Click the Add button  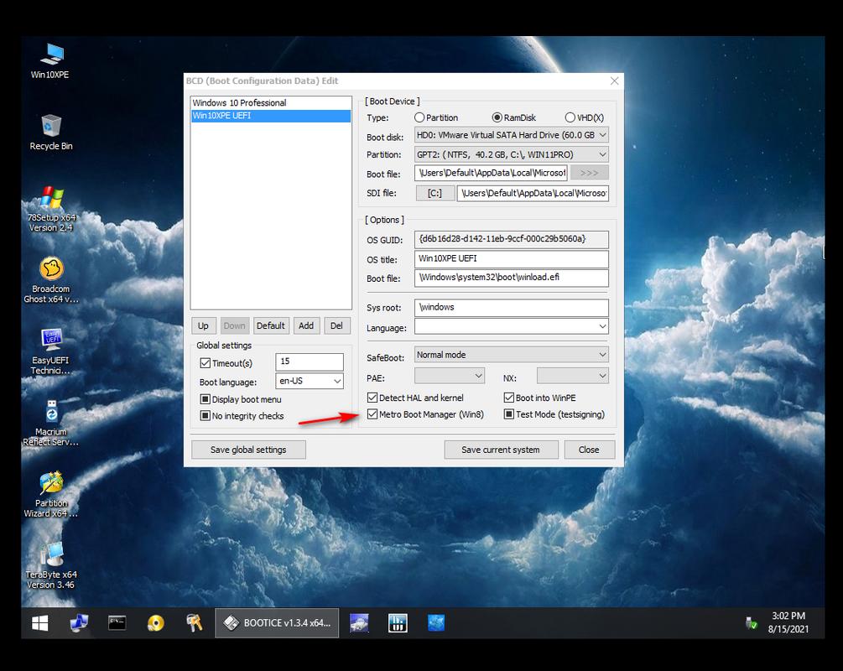[x=306, y=325]
